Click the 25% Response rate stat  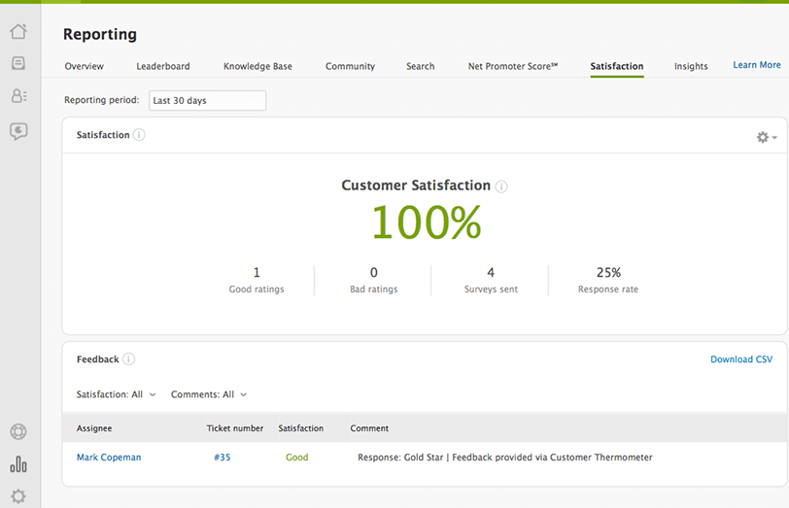coord(608,280)
